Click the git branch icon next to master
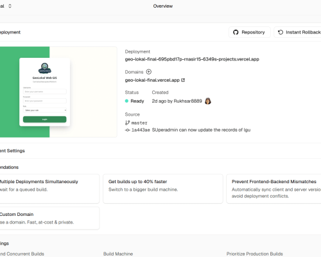 pos(127,123)
